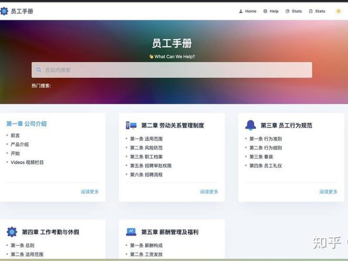Open the 开始 article
The image size is (348, 261).
click(15, 154)
